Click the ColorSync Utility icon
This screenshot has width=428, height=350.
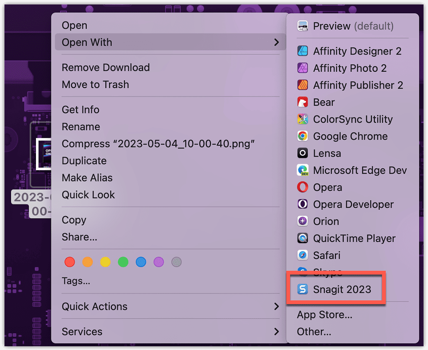click(x=303, y=119)
